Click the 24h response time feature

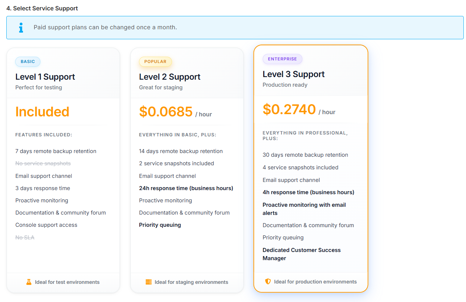(x=186, y=188)
